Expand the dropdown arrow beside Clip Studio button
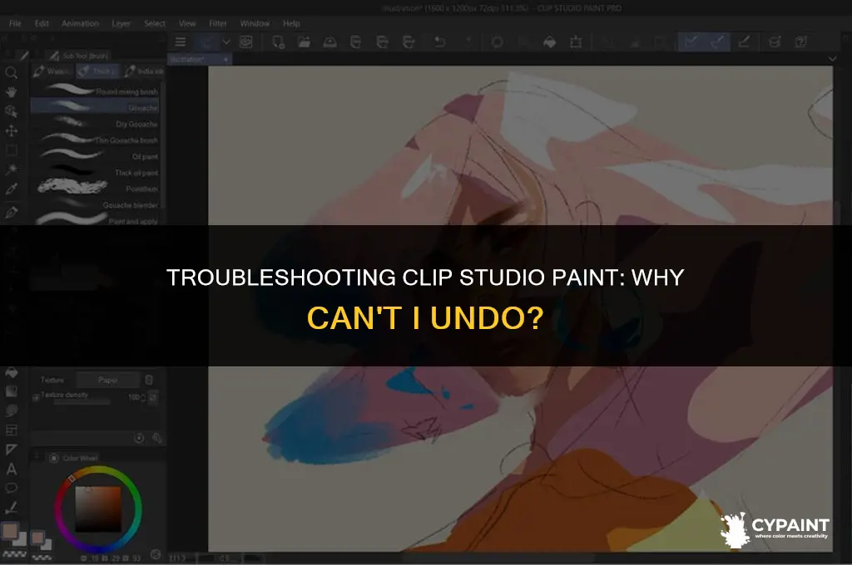Image resolution: width=852 pixels, height=565 pixels. pyautogui.click(x=226, y=42)
